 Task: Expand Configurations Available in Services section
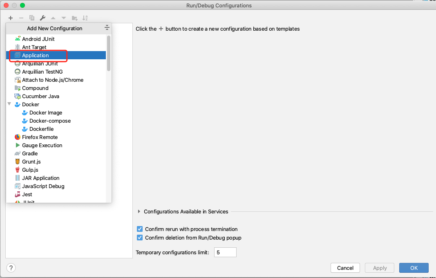pyautogui.click(x=139, y=211)
